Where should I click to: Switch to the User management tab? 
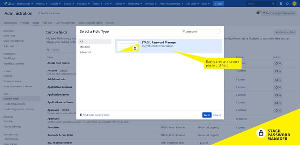pos(65,23)
